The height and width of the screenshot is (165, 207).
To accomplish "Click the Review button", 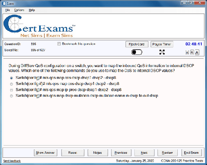I will [x=167, y=153].
